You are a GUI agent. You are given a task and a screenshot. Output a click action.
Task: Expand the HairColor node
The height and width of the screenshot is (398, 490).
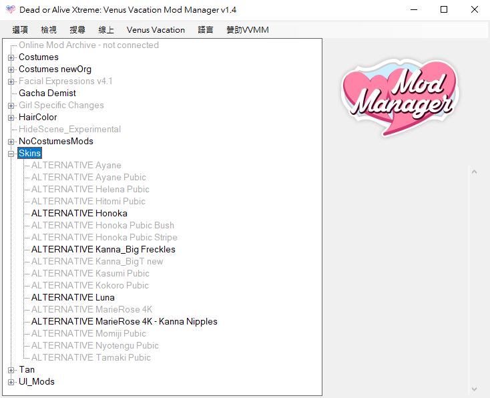click(11, 118)
